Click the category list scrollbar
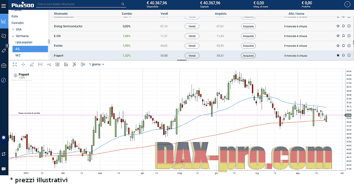 point(49,42)
